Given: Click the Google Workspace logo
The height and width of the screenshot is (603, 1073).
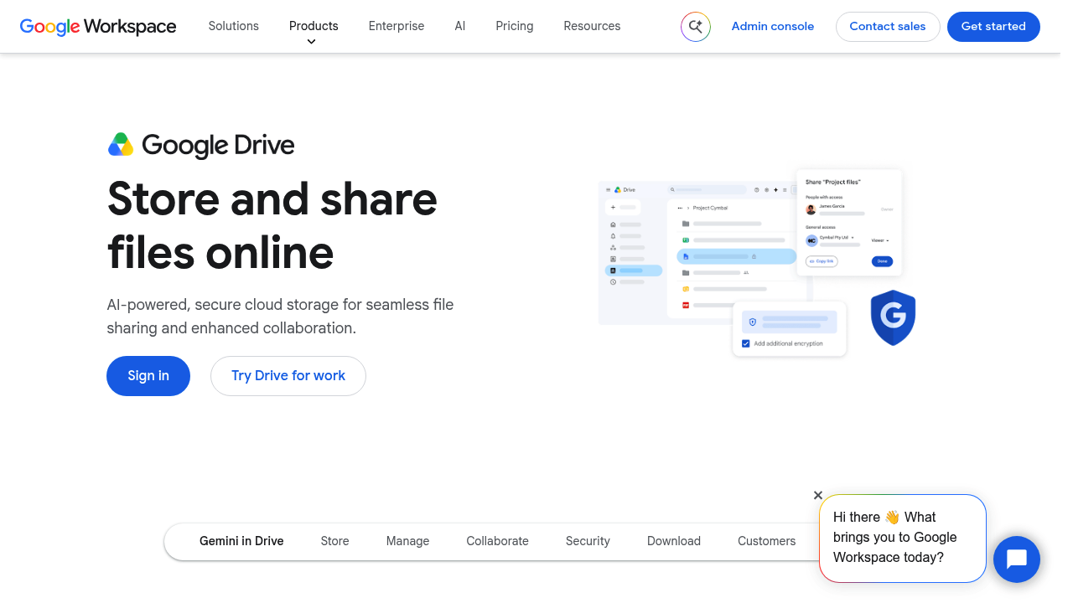Looking at the screenshot, I should coord(98,26).
